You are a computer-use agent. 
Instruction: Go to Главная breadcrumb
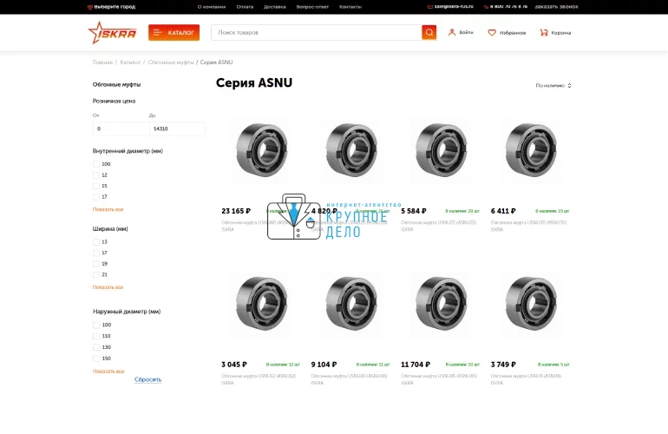pyautogui.click(x=102, y=62)
